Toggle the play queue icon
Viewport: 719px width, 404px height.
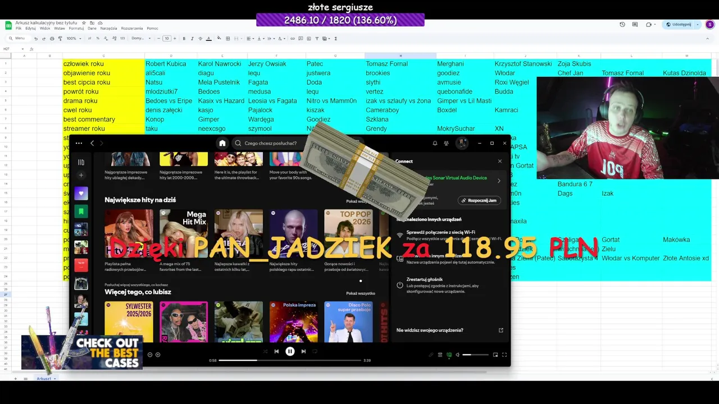(x=440, y=355)
